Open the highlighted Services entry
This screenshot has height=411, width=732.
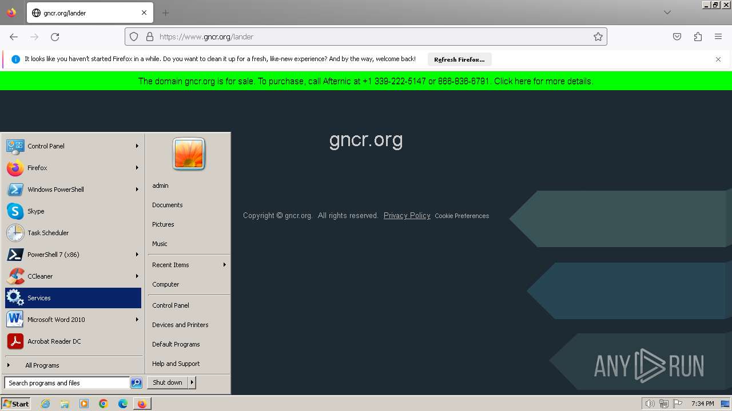[x=73, y=298]
